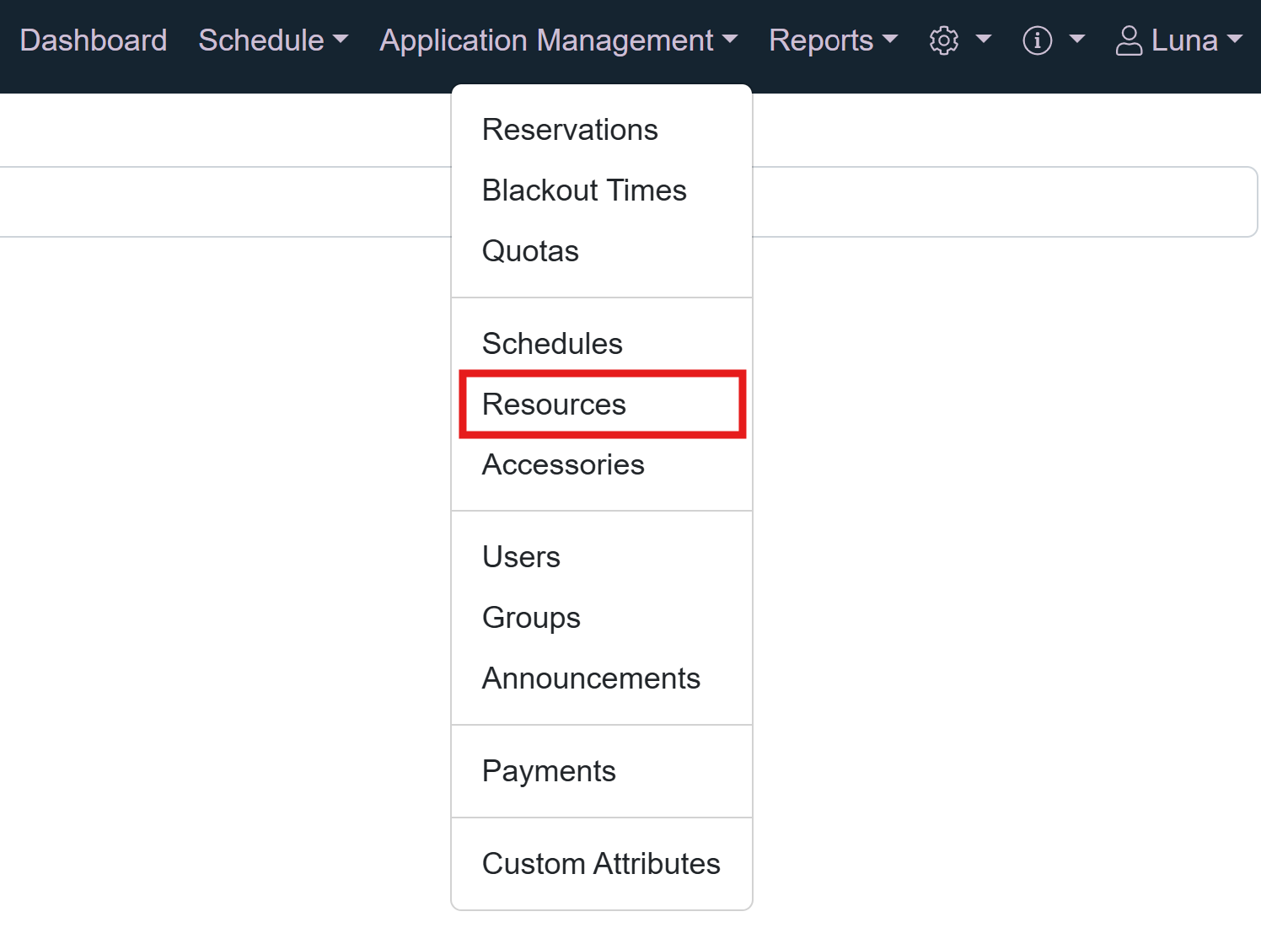The height and width of the screenshot is (933, 1261).
Task: Choose Quotas in the dropdown
Action: [x=530, y=251]
